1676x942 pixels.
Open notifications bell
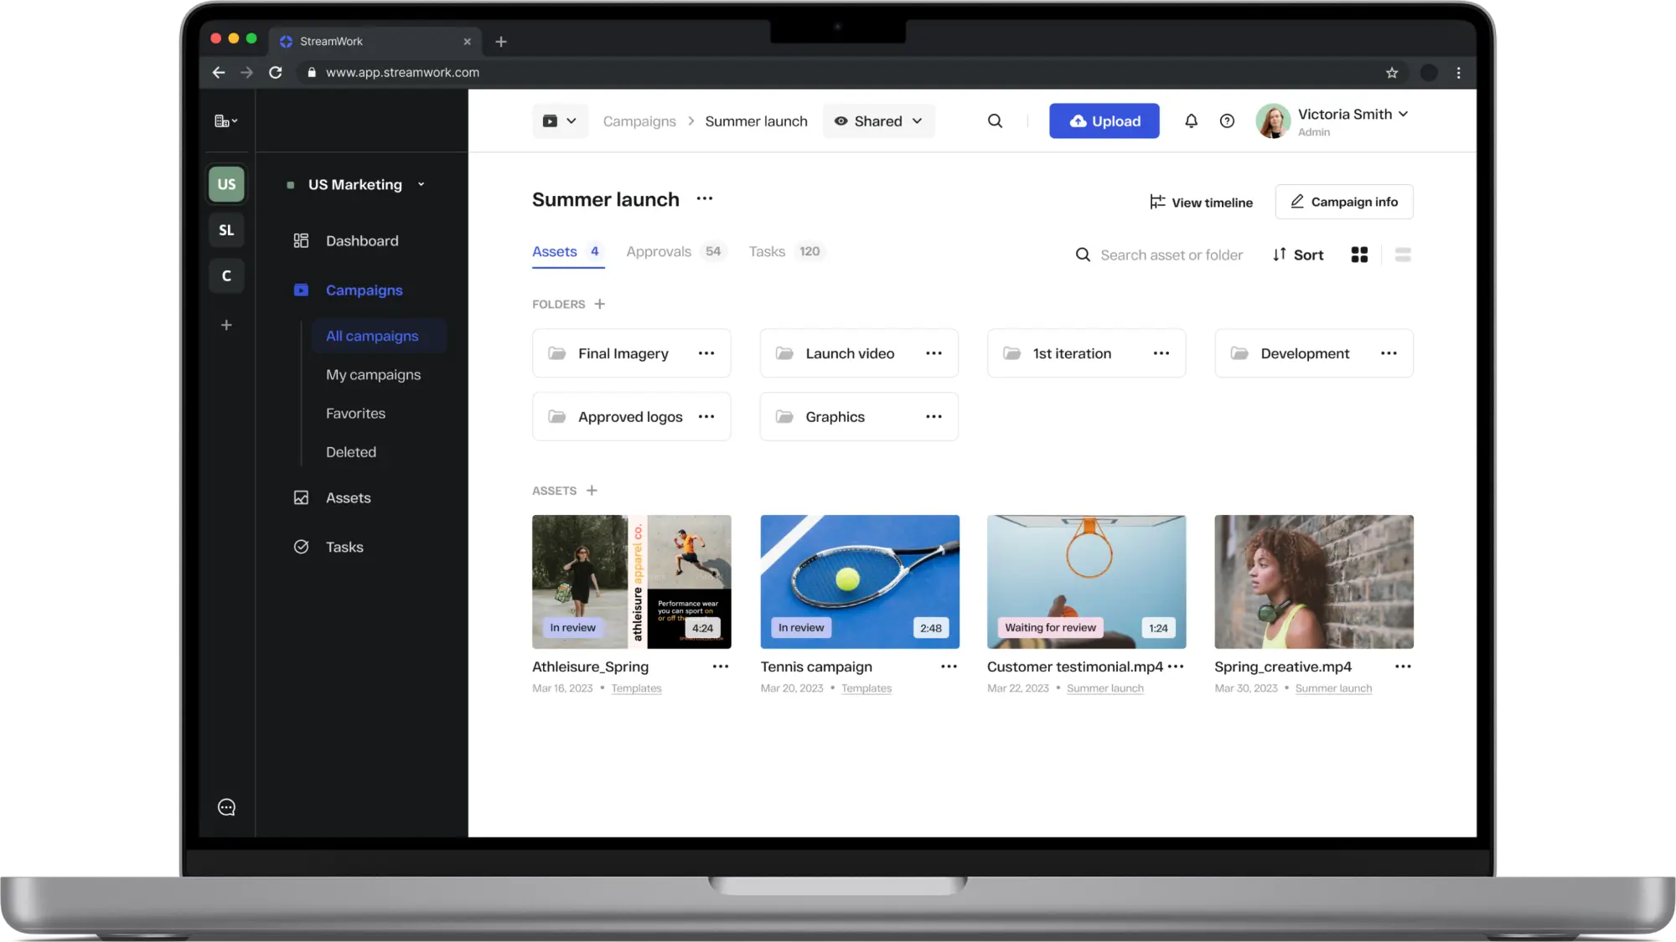click(x=1191, y=121)
